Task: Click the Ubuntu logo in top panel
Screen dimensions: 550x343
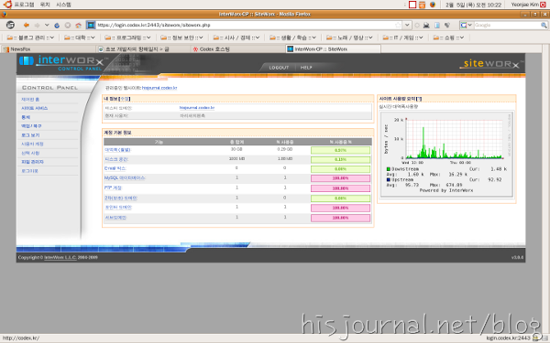Action: click(7, 5)
